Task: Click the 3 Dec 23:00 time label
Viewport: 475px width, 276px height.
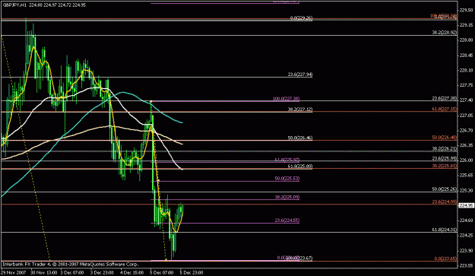Action: (102, 272)
